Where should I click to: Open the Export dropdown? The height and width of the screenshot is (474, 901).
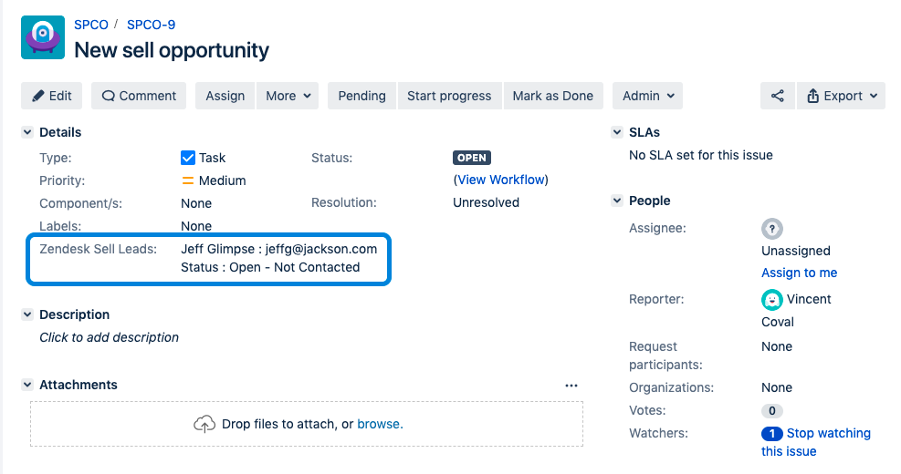point(841,96)
